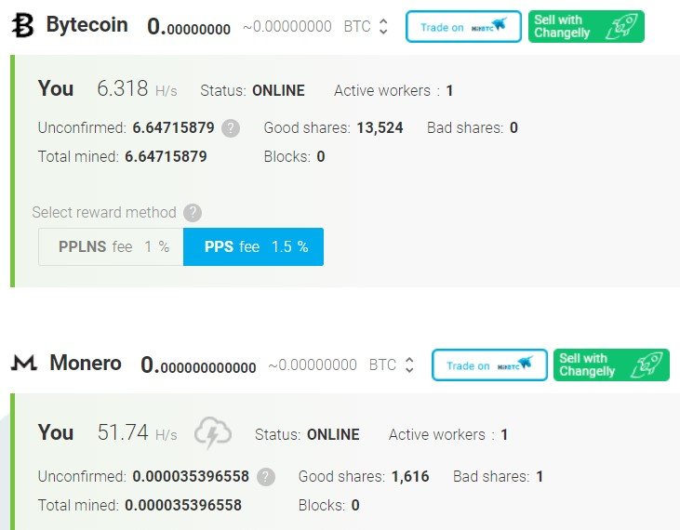
Task: Click the help icon next to Bytecoin Unconfirmed
Action: coord(231,128)
